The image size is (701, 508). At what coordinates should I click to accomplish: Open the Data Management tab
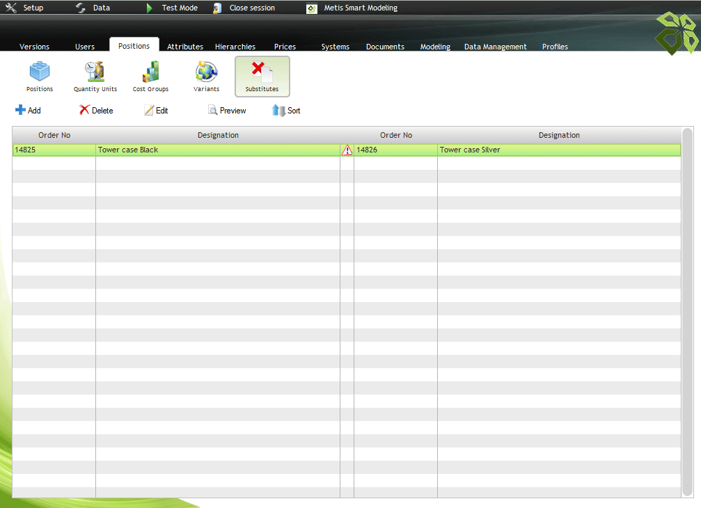coord(495,47)
